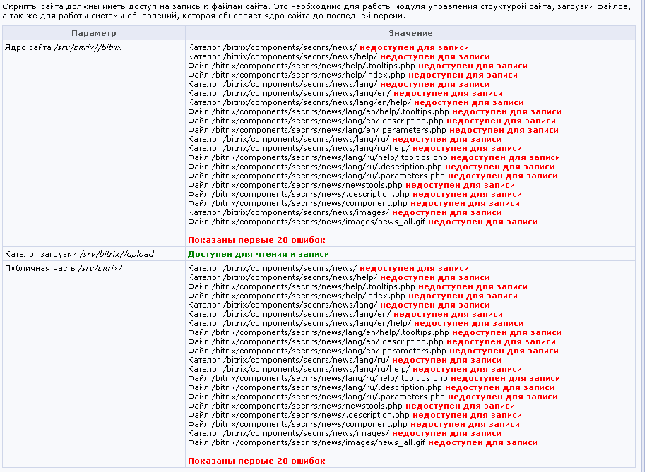
Task: Click the help/index.php error line in Публичная часть
Action: click(352, 296)
